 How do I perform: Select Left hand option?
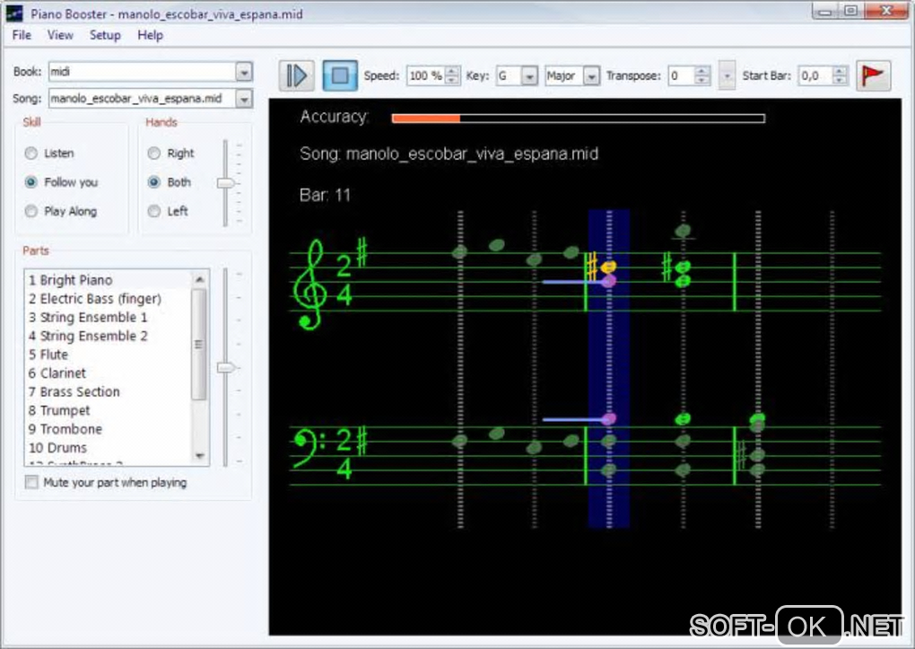[x=154, y=211]
